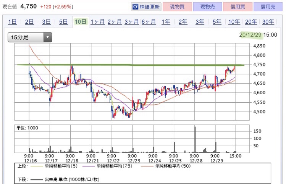Click the 単純移動平均(50) legend entry
The height and width of the screenshot is (184, 286).
166,166
